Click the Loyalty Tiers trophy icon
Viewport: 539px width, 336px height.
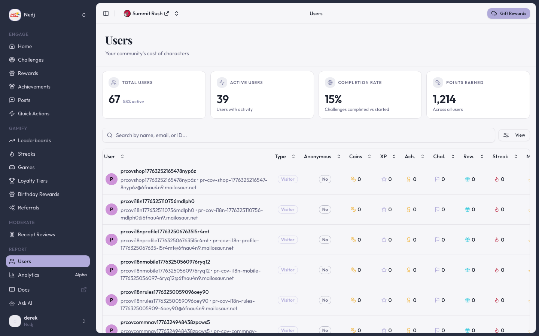(12, 181)
